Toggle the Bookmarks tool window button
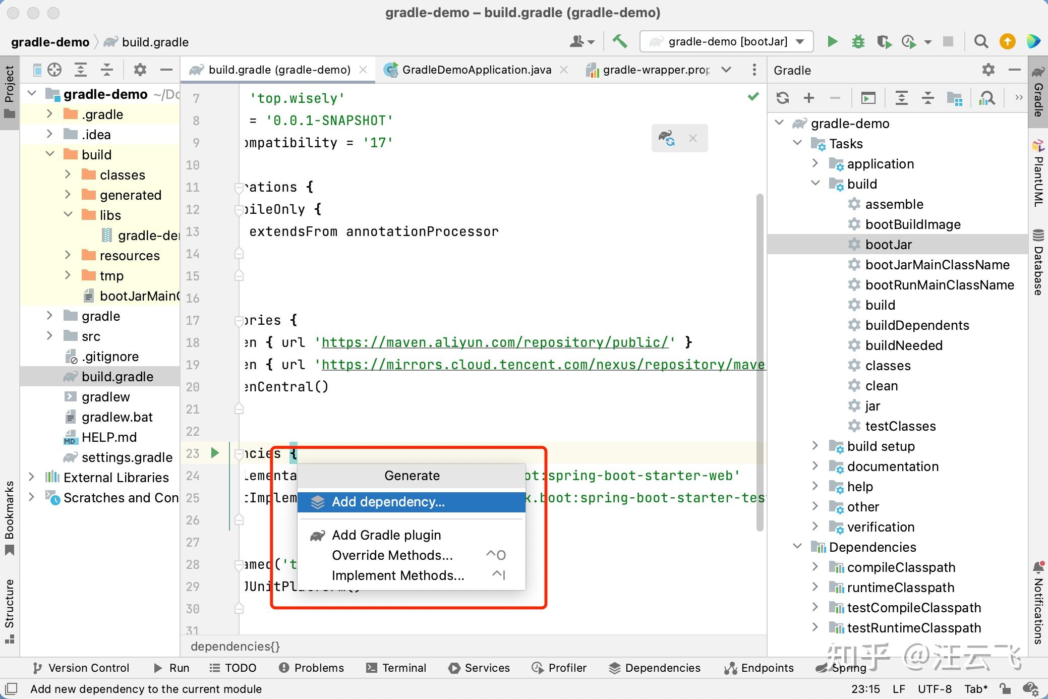Image resolution: width=1048 pixels, height=699 pixels. [9, 517]
